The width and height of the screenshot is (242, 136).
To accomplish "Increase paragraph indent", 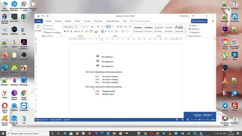I will [x=121, y=27].
